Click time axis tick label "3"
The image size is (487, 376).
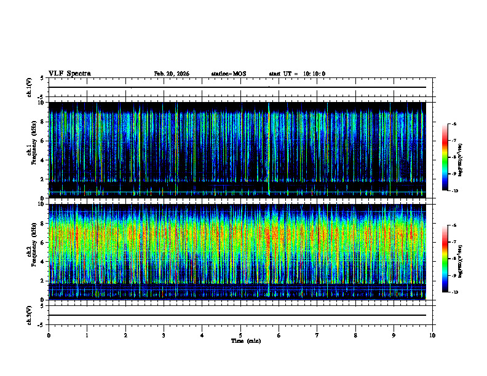click(x=164, y=335)
